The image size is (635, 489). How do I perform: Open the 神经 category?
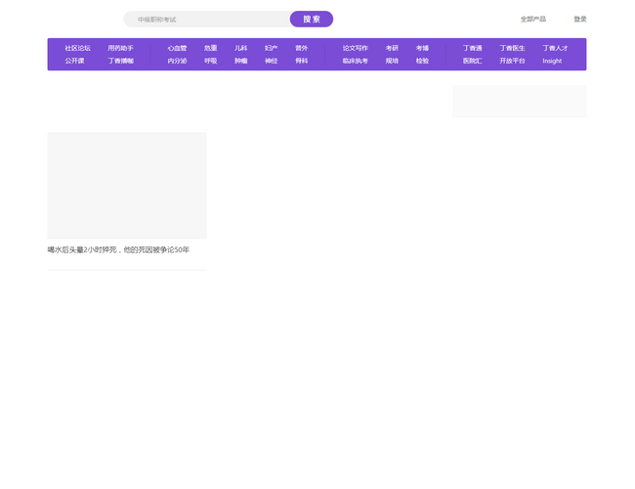pyautogui.click(x=272, y=61)
